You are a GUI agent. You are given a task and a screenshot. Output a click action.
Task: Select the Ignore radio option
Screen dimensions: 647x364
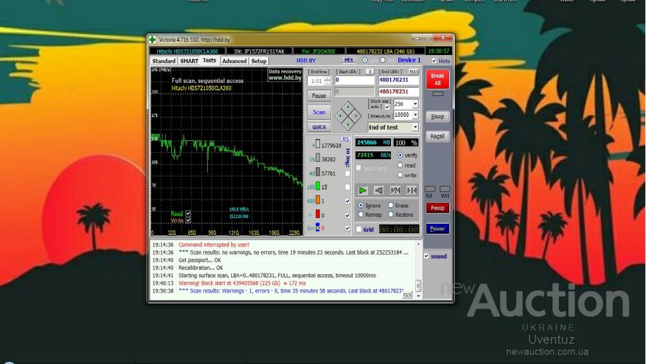[361, 205]
